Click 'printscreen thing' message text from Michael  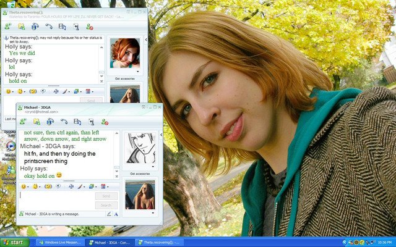46,161
